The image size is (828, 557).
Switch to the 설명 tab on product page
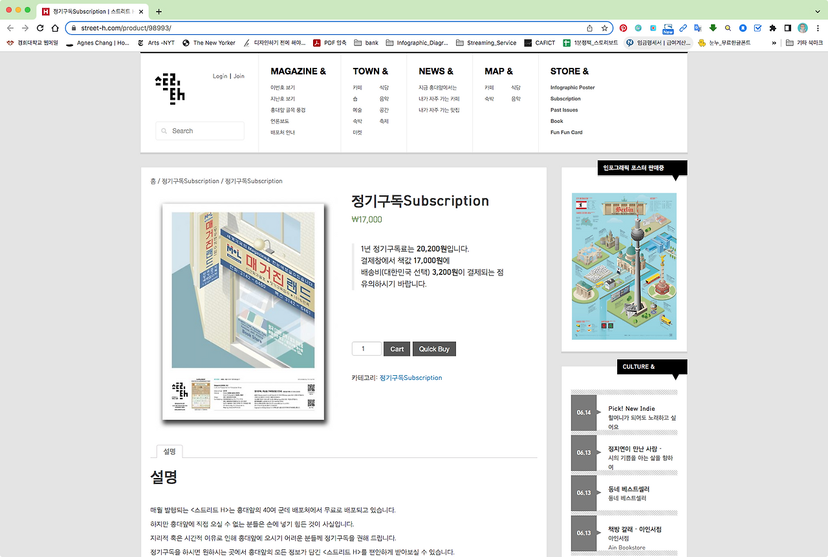(x=169, y=451)
